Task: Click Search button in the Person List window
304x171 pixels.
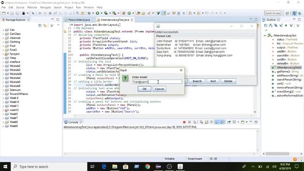Action: [x=197, y=81]
